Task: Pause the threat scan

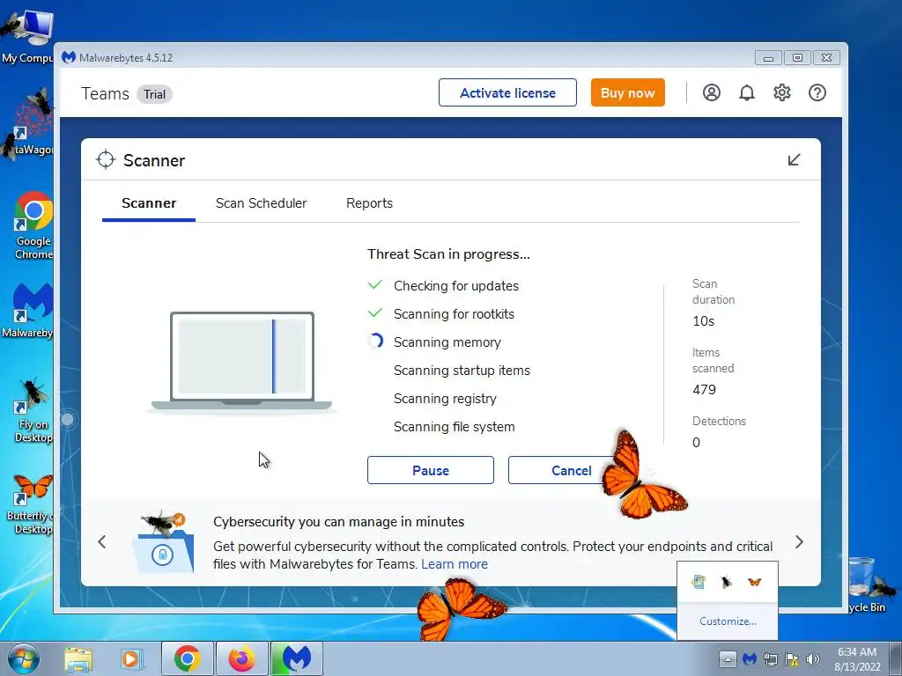Action: [430, 470]
